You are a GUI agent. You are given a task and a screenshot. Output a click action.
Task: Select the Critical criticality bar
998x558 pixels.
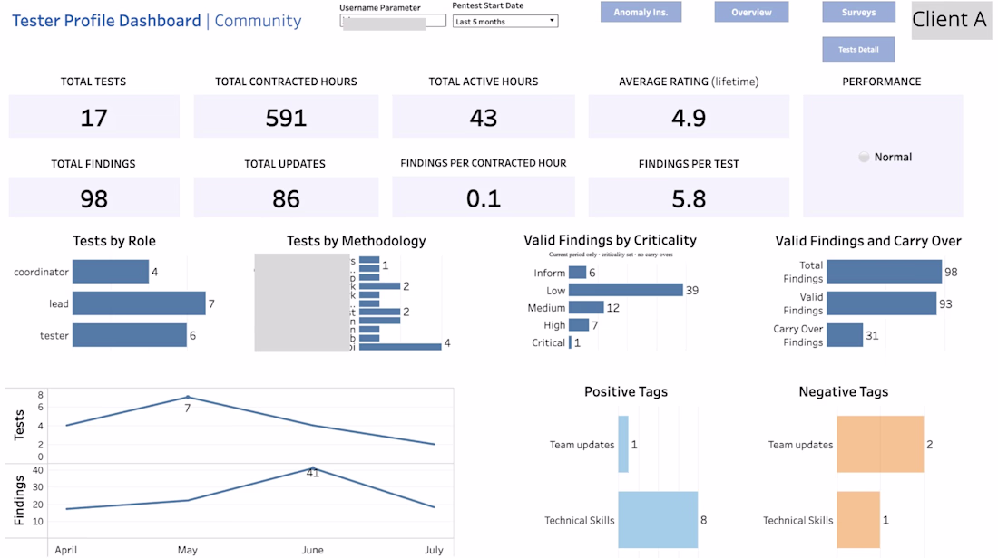[571, 342]
